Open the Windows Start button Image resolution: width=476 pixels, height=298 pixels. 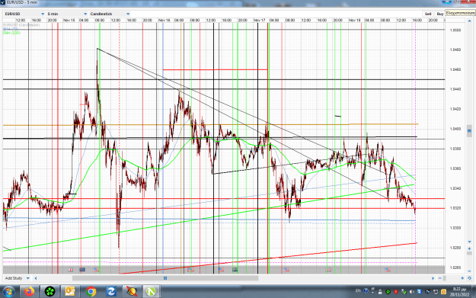pyautogui.click(x=8, y=292)
